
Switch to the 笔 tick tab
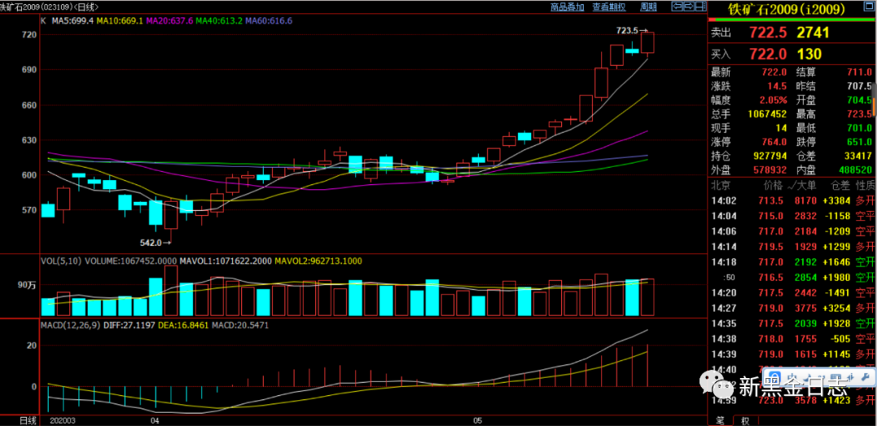click(x=721, y=420)
